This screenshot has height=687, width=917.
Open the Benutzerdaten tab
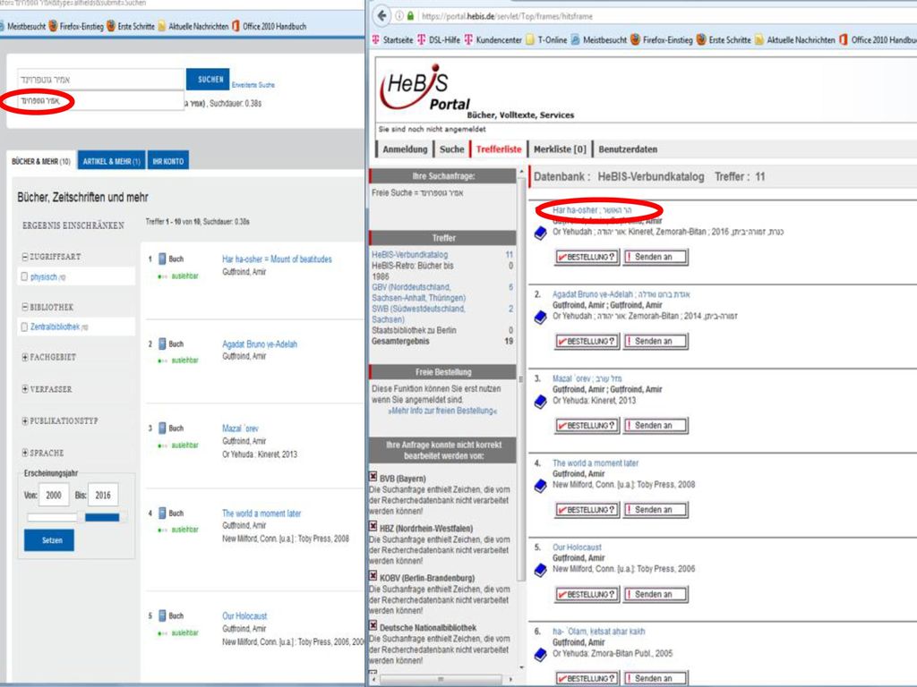click(x=628, y=149)
